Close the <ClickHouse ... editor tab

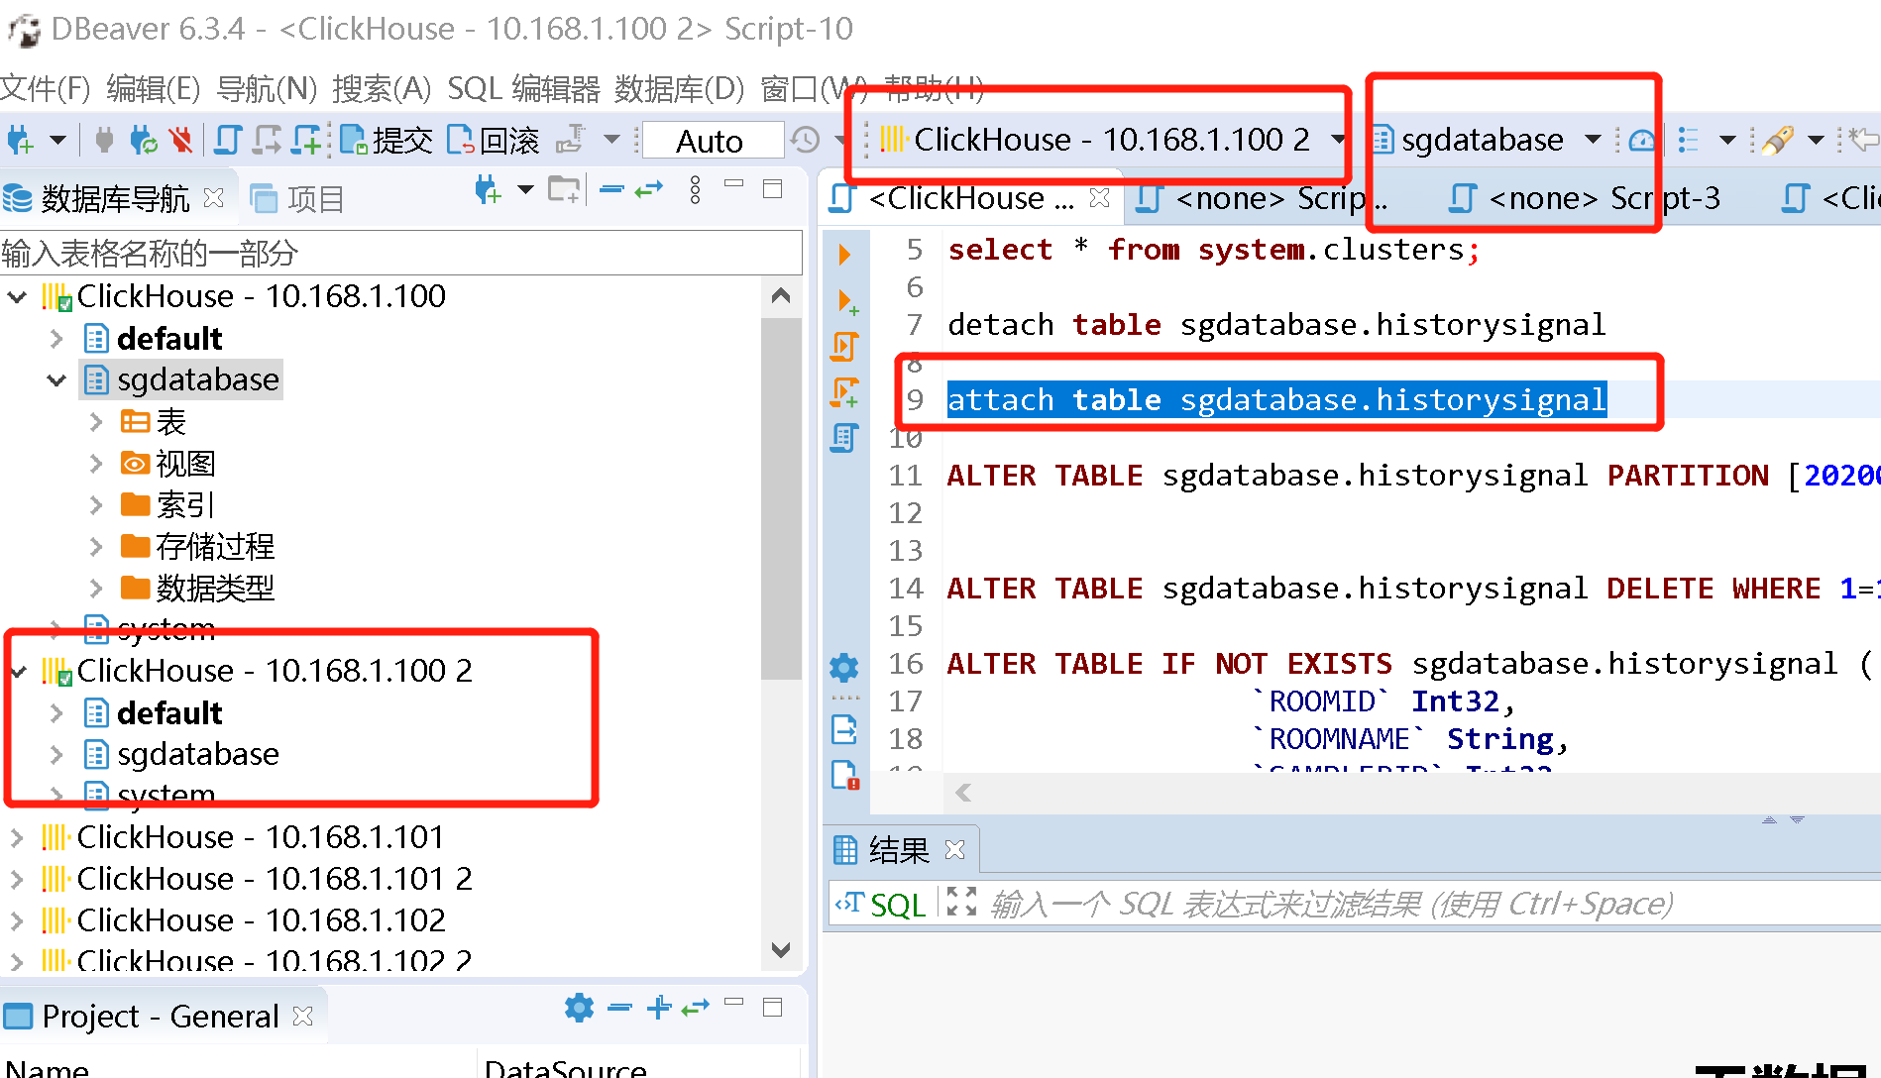click(x=1099, y=198)
